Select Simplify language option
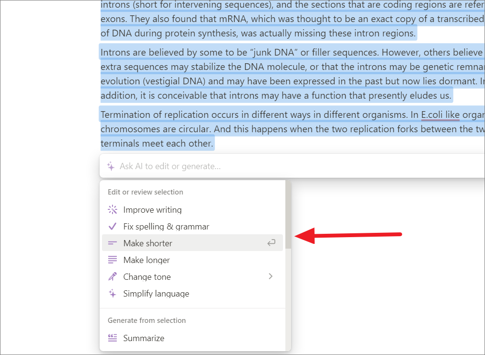Screen dimensions: 485x355 192,293
